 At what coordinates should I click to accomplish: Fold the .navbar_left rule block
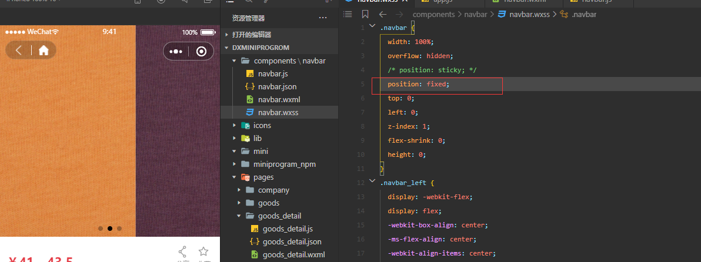pos(372,181)
